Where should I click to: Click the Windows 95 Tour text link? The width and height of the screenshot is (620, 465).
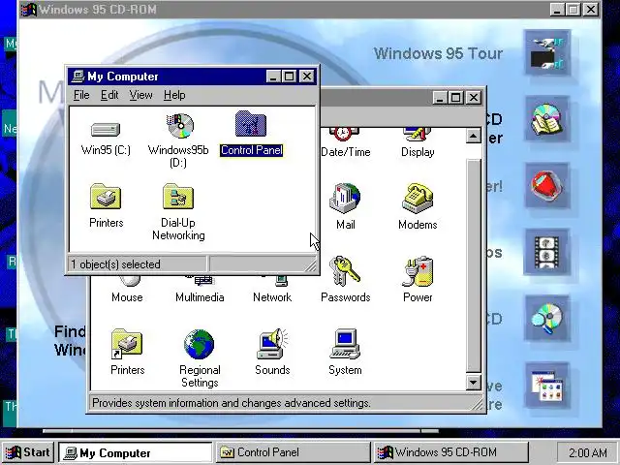click(x=438, y=53)
